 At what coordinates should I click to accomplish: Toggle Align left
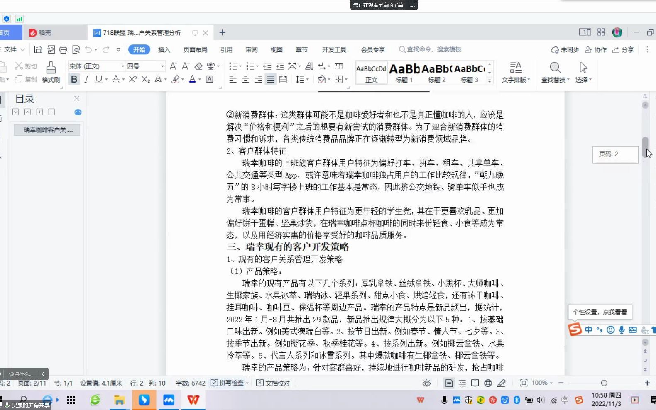coord(233,79)
